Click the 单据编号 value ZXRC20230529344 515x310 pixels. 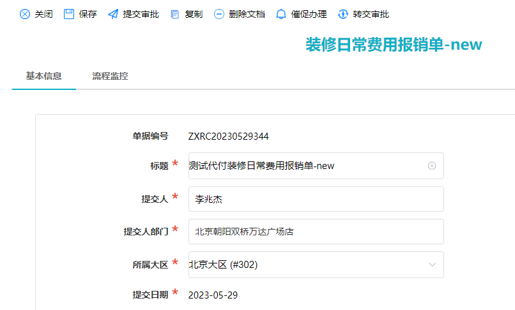(228, 136)
